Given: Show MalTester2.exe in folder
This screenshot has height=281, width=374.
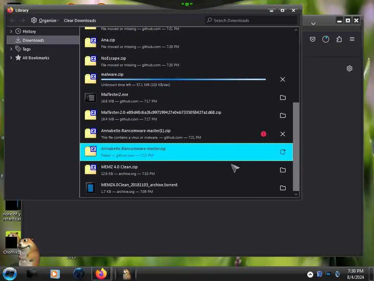Looking at the screenshot, I should point(283,97).
